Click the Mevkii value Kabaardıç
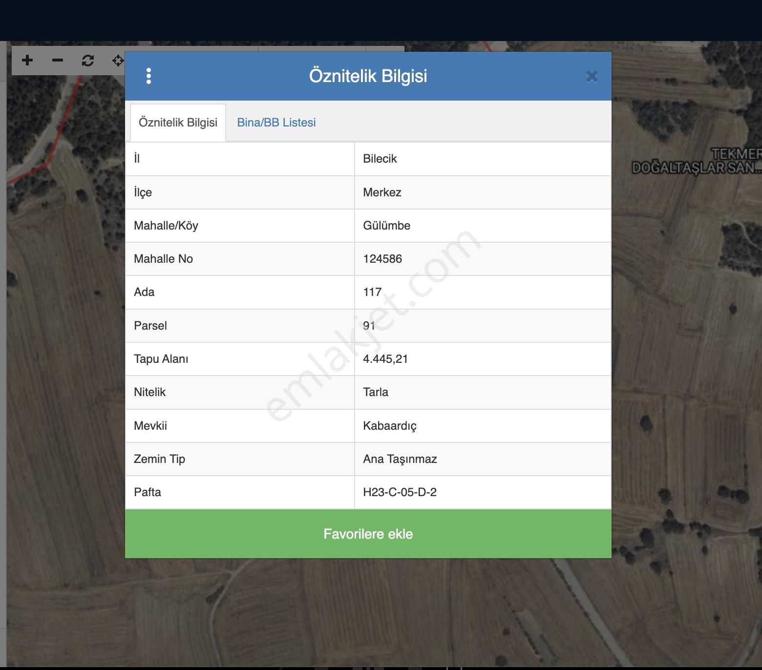 (390, 426)
